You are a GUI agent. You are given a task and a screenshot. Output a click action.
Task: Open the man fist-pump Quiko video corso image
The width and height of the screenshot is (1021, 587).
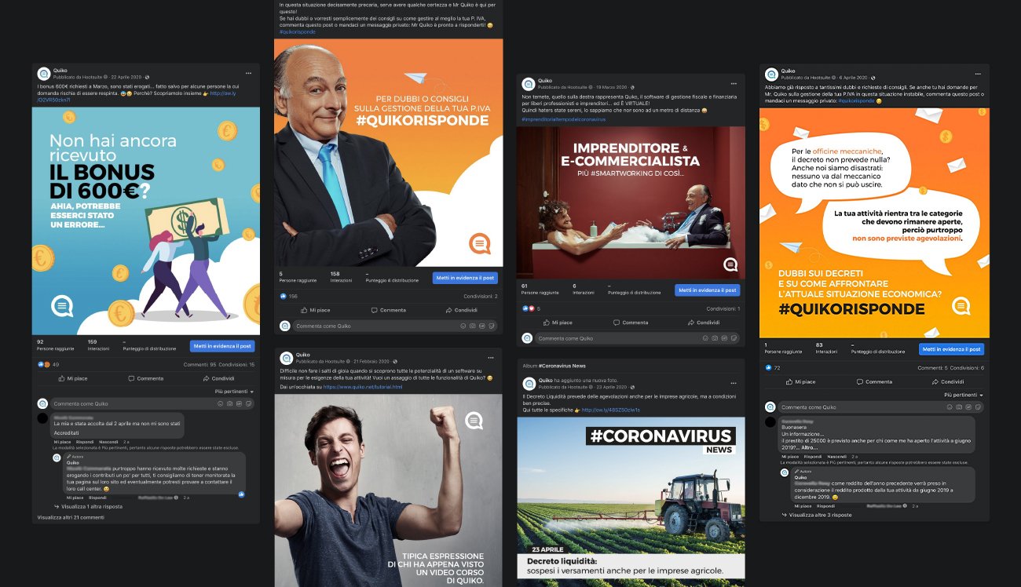[x=388, y=490]
